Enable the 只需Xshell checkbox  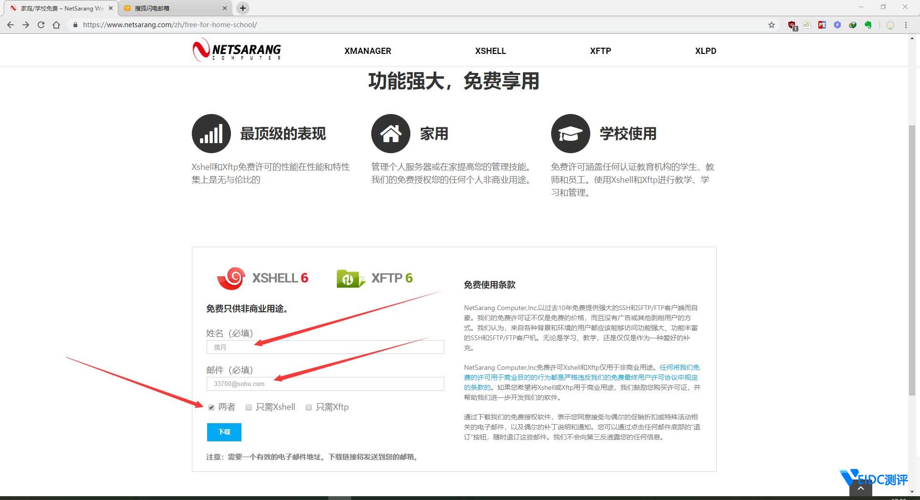pyautogui.click(x=248, y=407)
